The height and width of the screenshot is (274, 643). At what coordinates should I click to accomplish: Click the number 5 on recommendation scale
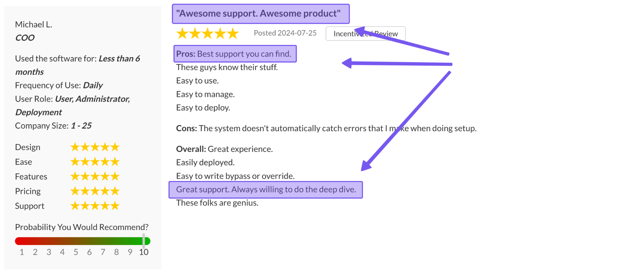76,252
